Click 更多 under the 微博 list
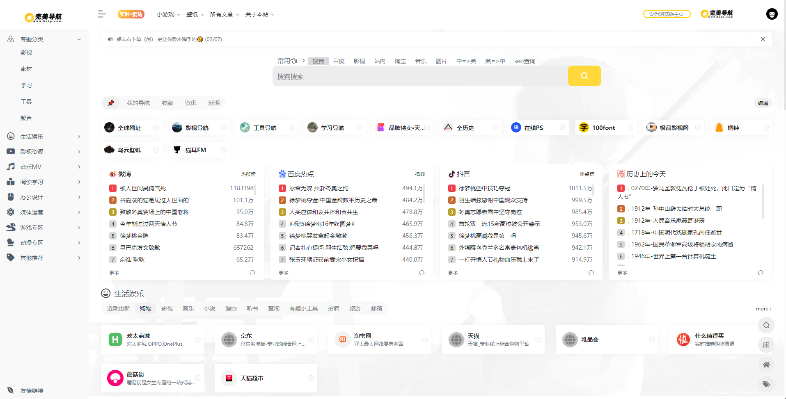786x399 pixels. (114, 273)
